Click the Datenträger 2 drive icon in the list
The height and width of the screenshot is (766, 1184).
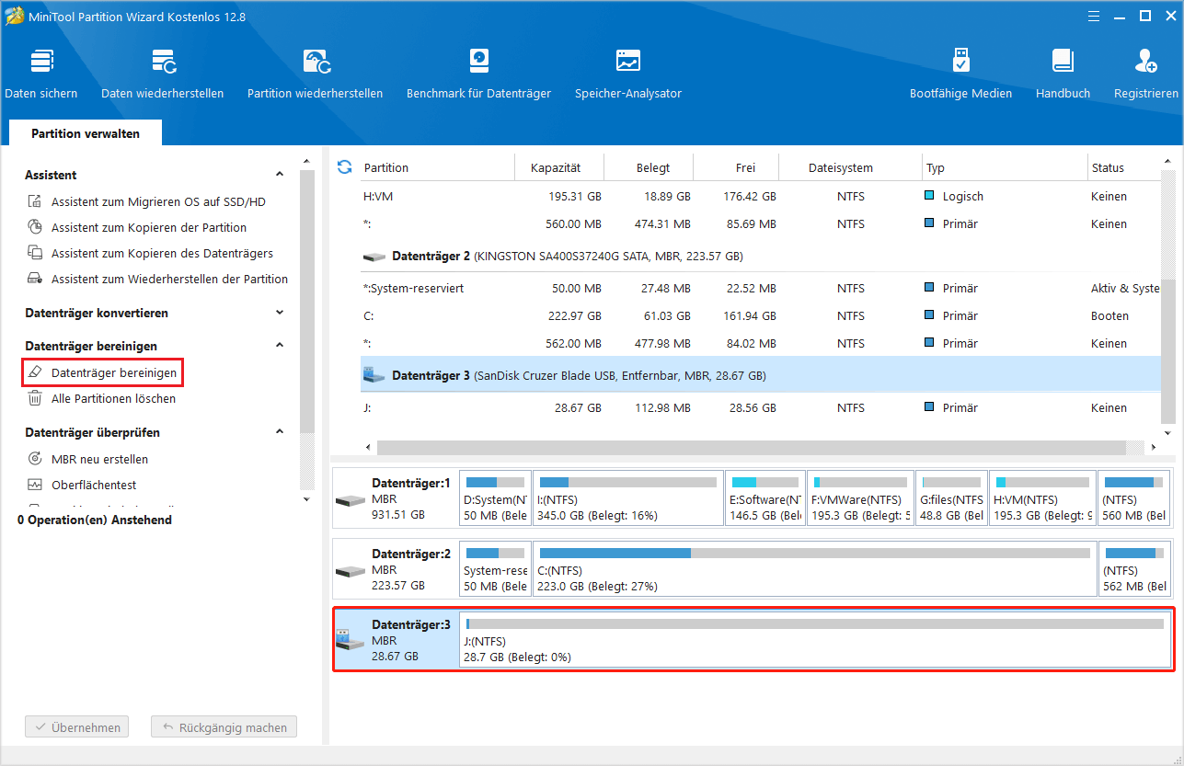(x=374, y=257)
